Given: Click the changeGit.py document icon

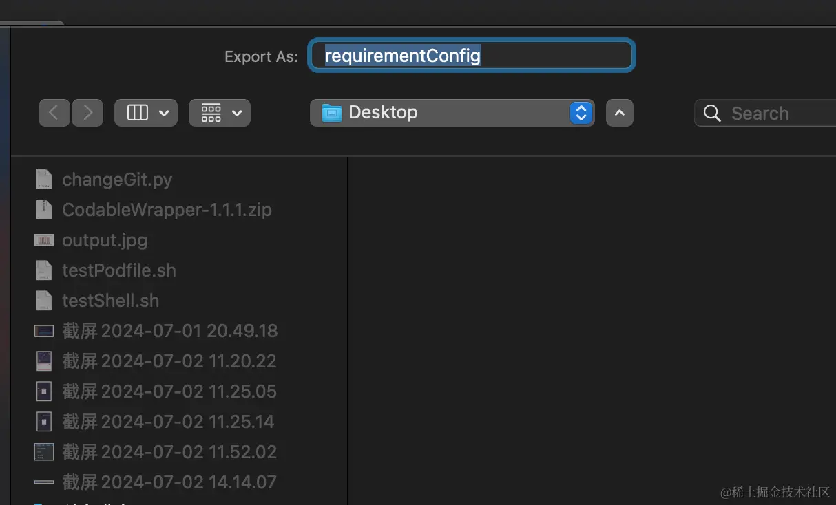Looking at the screenshot, I should coord(44,180).
